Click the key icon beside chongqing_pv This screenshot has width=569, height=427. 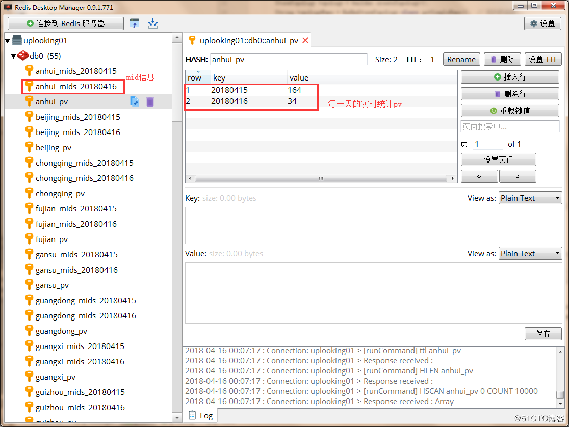[29, 193]
